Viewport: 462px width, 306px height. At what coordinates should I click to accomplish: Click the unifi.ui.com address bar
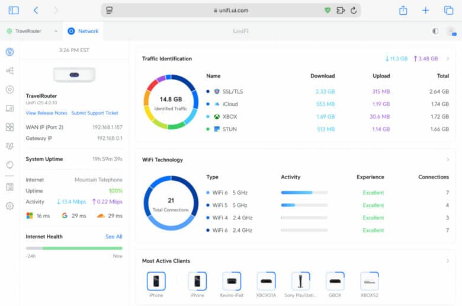231,10
